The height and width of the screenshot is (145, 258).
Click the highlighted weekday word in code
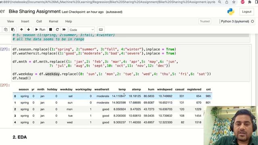point(52,74)
